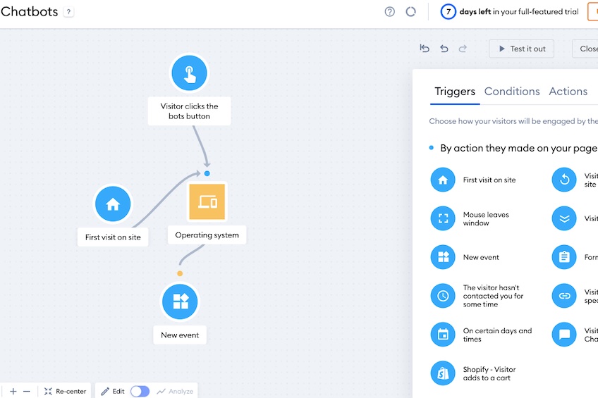Click the question mark beside Chatbots title

(68, 12)
